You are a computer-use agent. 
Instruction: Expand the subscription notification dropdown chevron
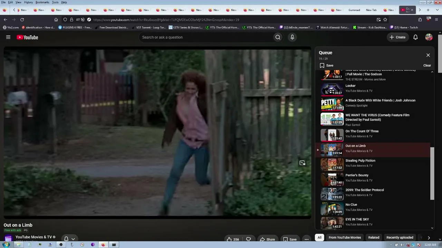pos(73,239)
